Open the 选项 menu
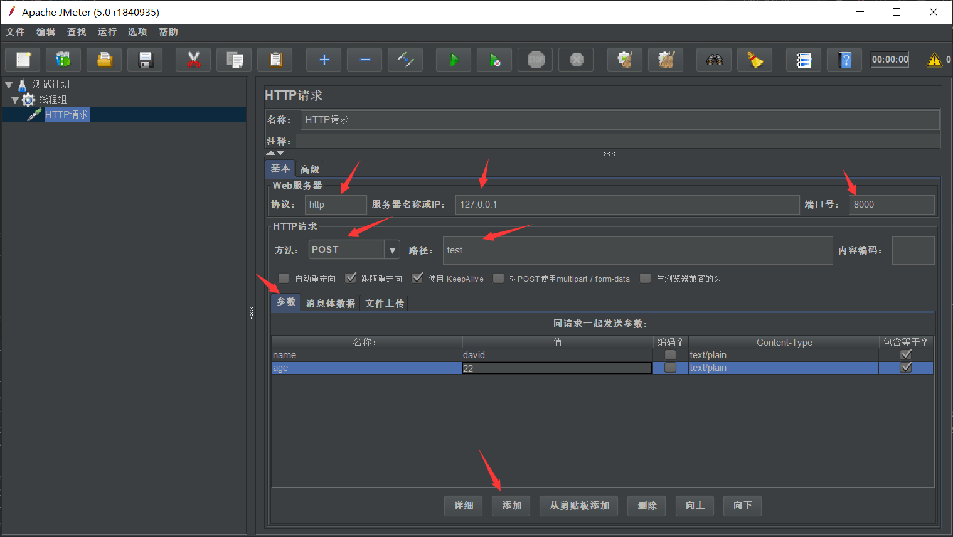The height and width of the screenshot is (537, 953). point(137,32)
